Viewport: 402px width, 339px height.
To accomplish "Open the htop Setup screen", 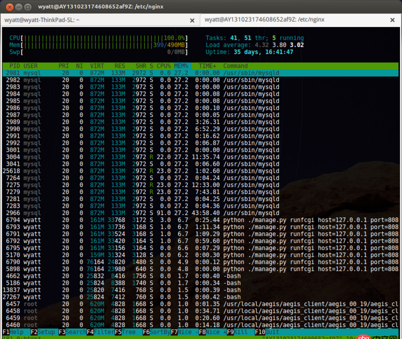I will click(43, 332).
